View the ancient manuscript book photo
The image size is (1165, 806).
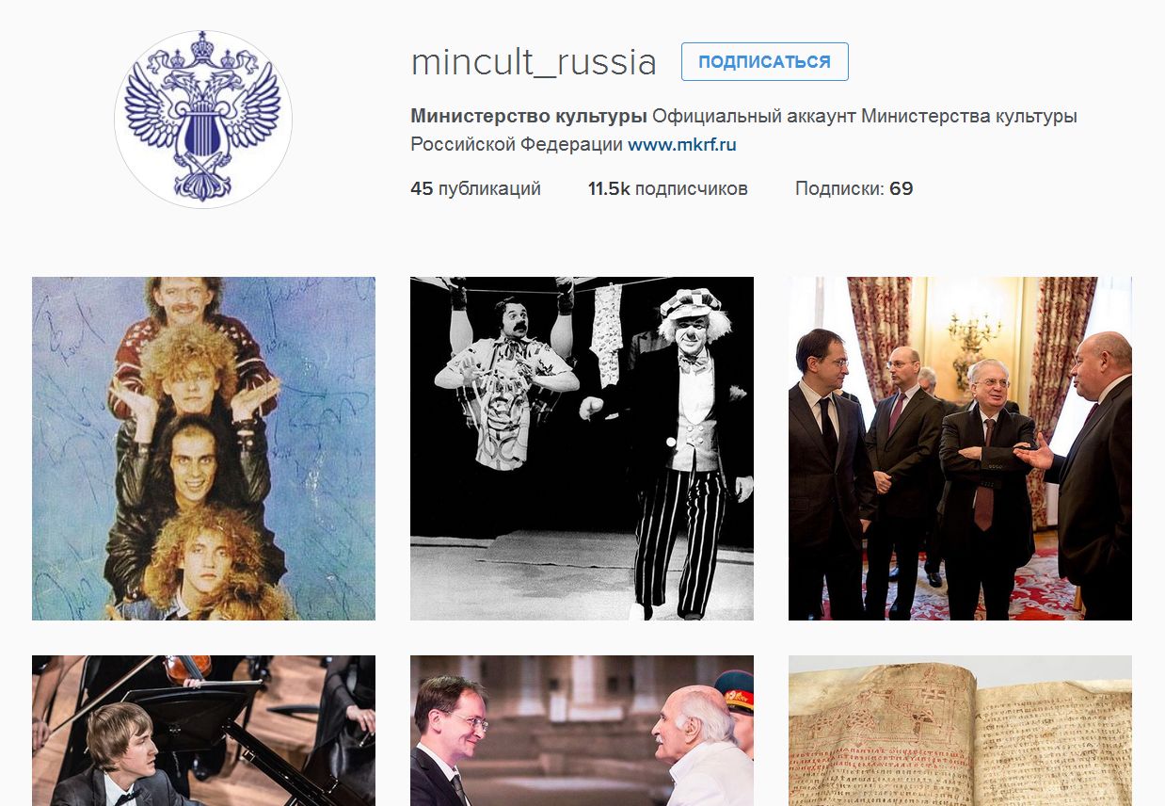[x=960, y=731]
